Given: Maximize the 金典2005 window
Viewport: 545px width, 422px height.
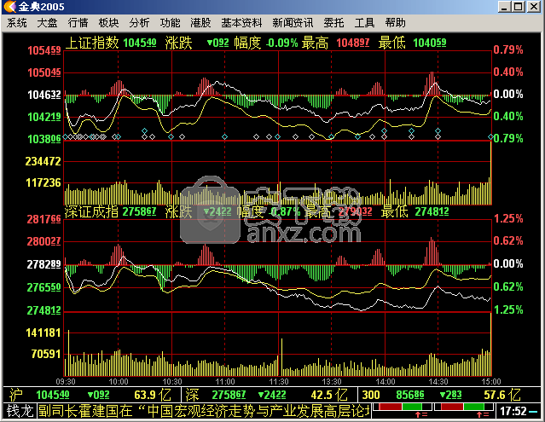Looking at the screenshot, I should pos(519,7).
